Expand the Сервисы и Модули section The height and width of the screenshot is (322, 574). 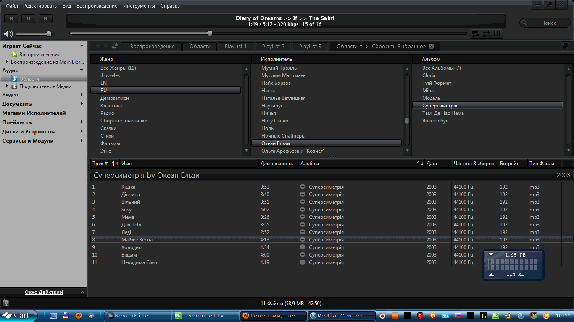click(x=82, y=141)
